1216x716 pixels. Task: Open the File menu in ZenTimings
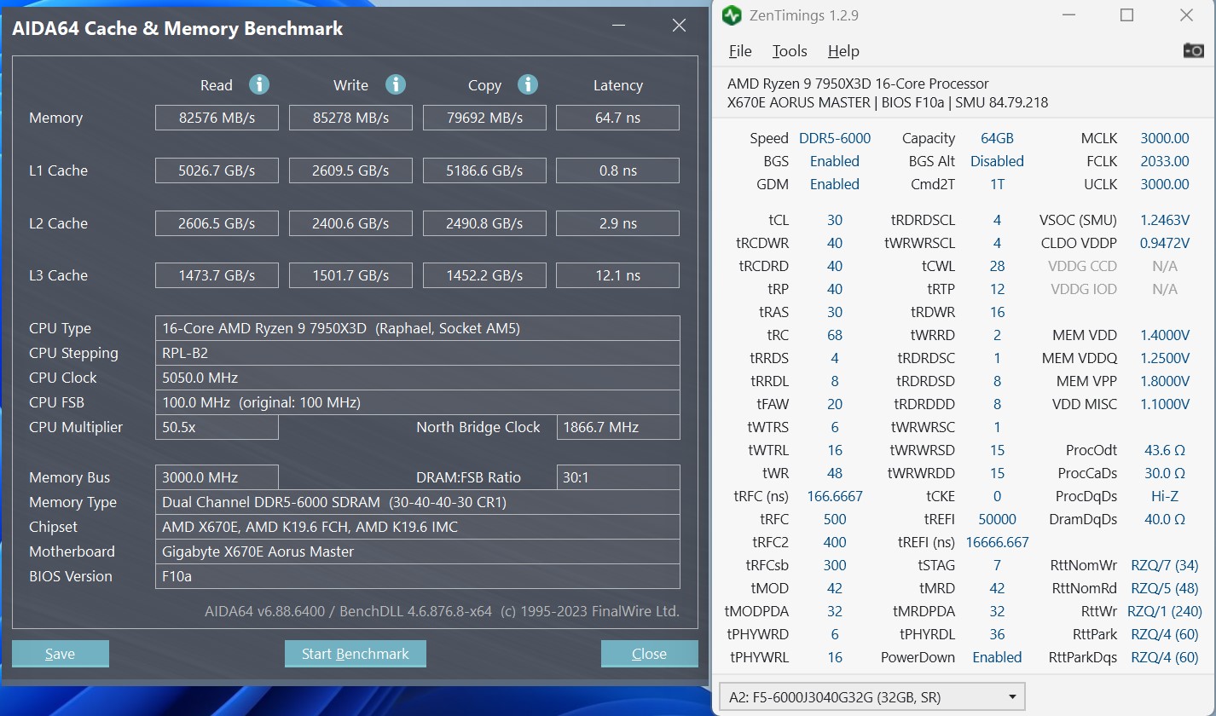tap(740, 51)
